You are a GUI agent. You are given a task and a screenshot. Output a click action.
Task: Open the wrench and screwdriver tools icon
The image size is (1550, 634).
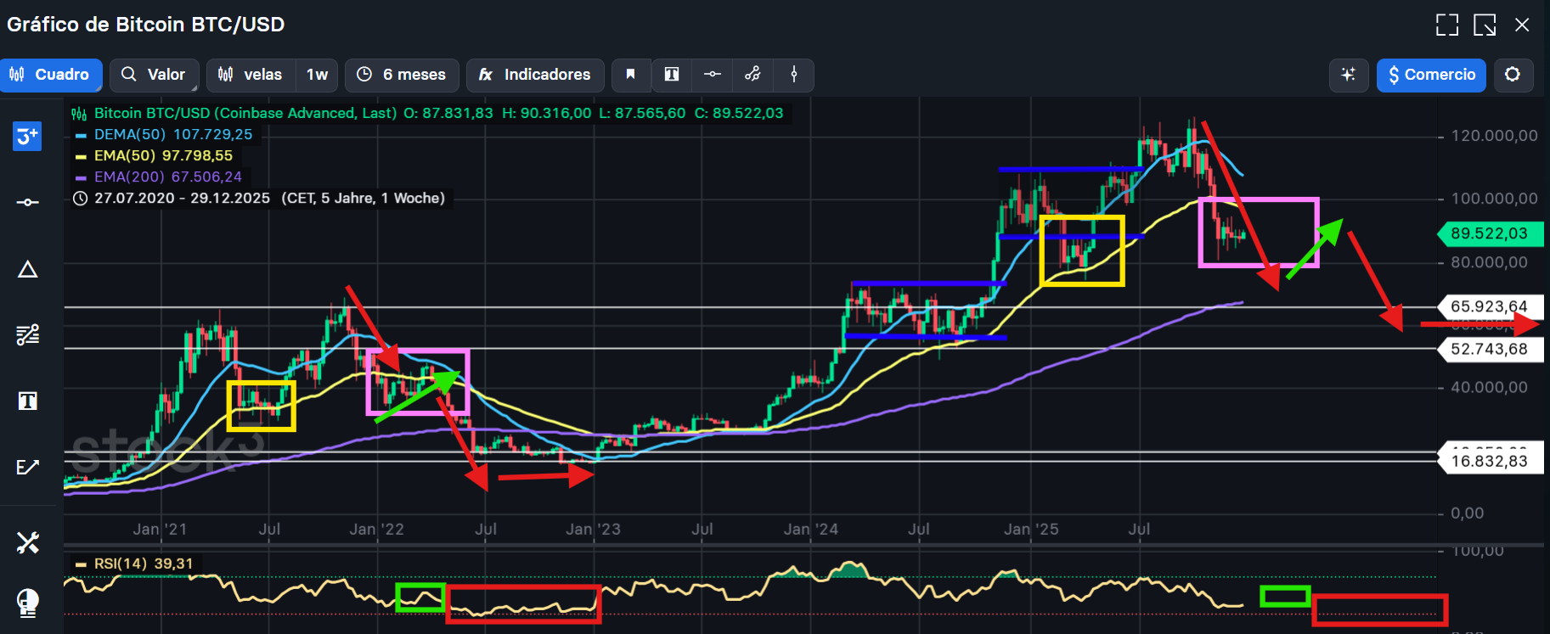coord(27,542)
